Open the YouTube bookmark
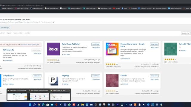Image resolution: width=191 pixels, height=107 pixels. click(x=117, y=8)
